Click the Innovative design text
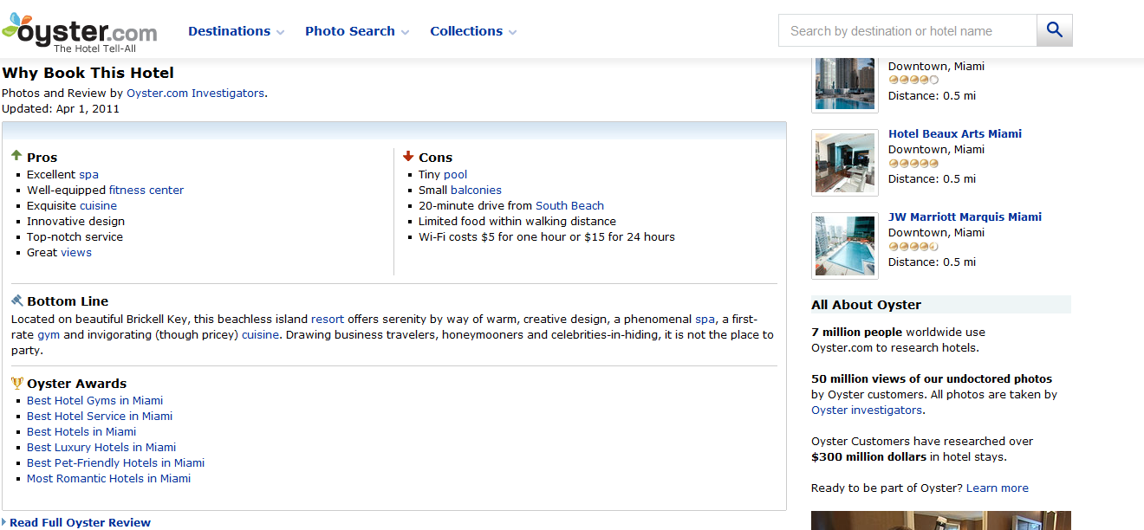Screen dimensions: 1144x530 [x=75, y=221]
